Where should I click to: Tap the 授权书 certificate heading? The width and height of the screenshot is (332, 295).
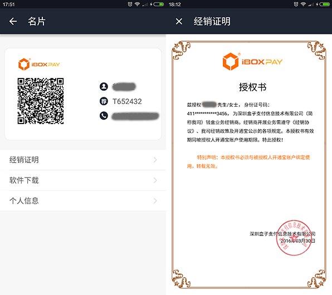[252, 87]
